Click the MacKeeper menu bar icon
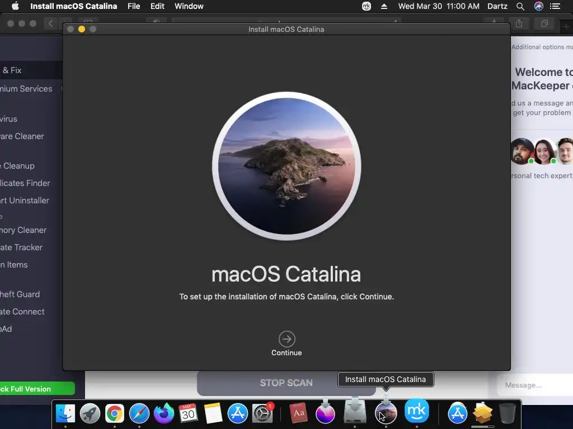This screenshot has height=429, width=573. point(366,6)
